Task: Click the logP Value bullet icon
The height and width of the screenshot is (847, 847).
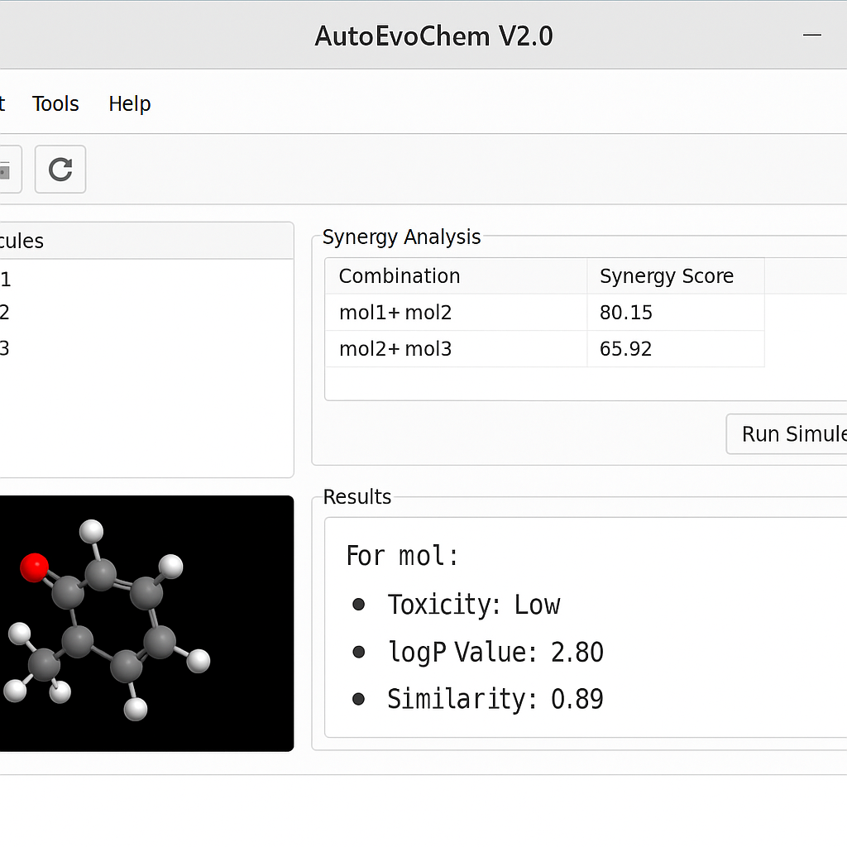Action: [x=359, y=652]
